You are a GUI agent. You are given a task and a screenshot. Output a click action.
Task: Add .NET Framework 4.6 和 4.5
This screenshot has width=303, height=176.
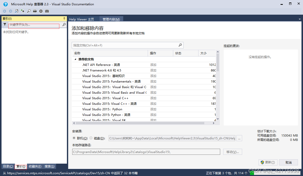[x=153, y=70]
